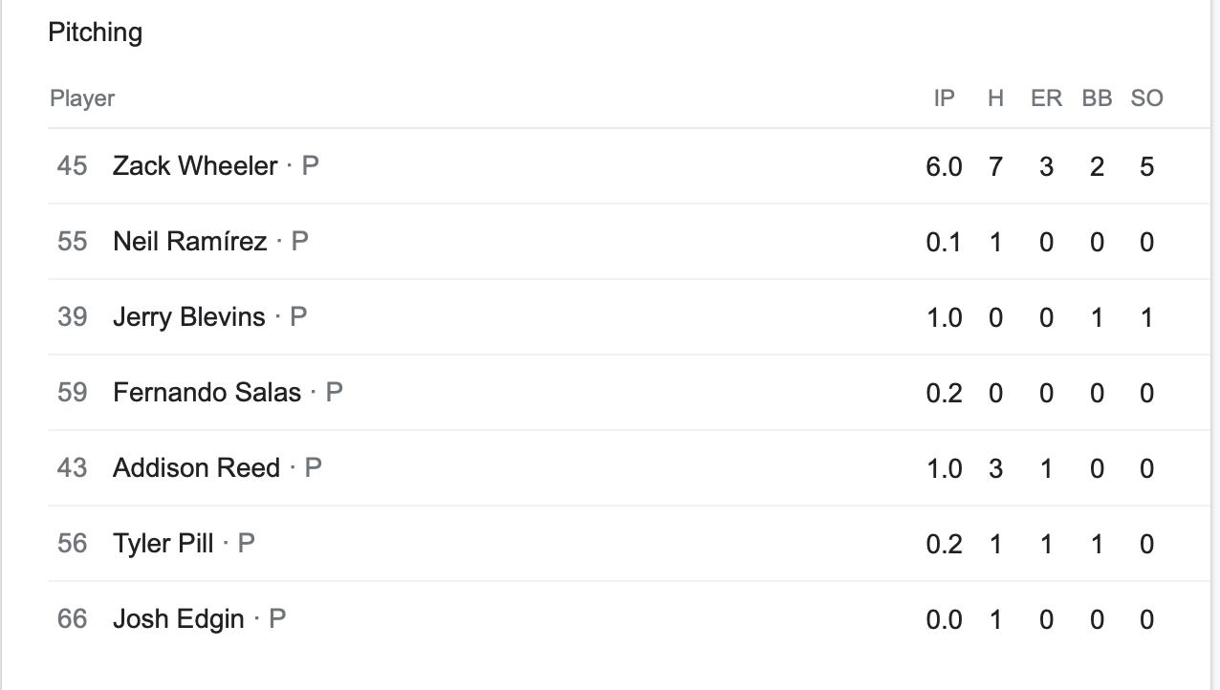1220x690 pixels.
Task: Click Tyler Pill's 0.2 innings pitched value
Action: click(944, 544)
